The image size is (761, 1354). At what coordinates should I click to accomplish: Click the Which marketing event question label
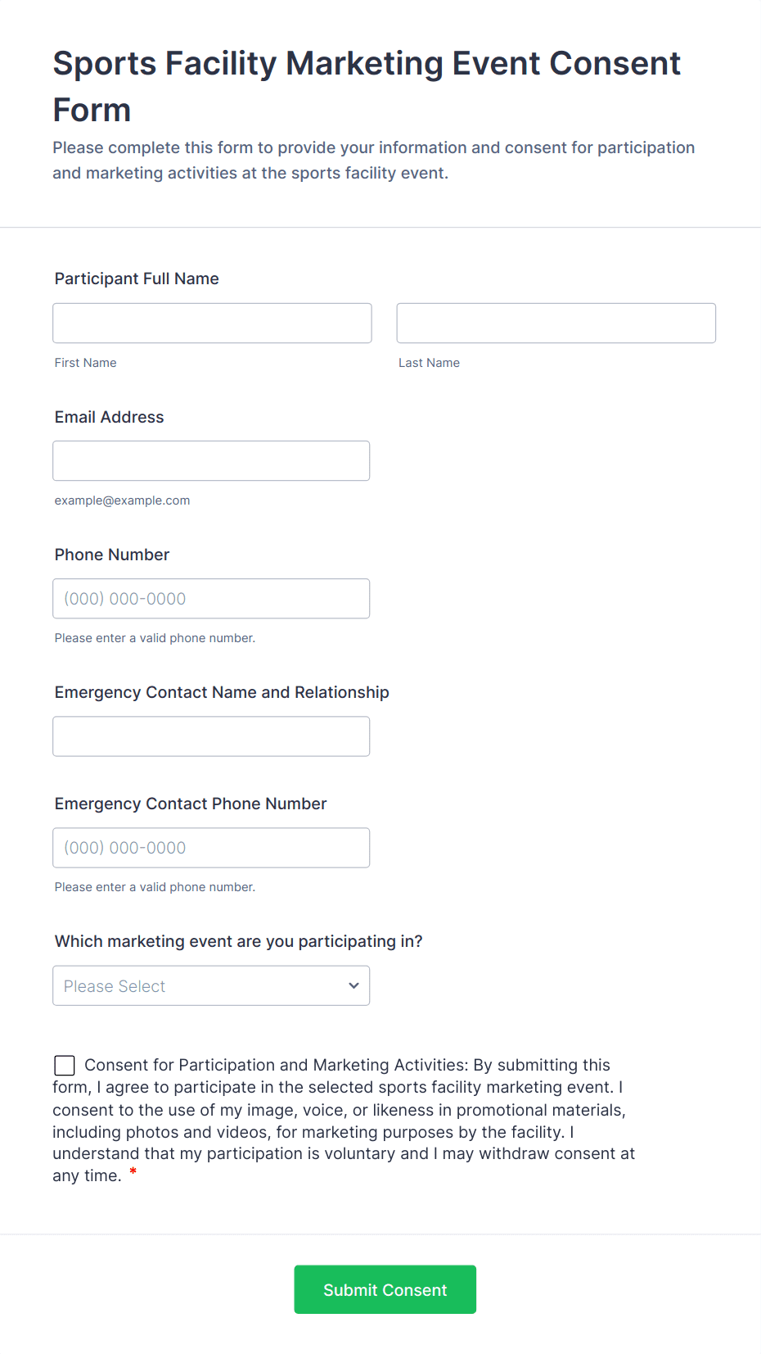(x=238, y=941)
